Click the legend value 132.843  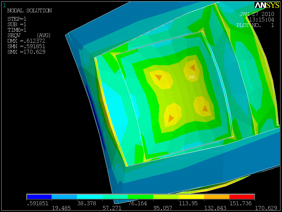click(215, 208)
